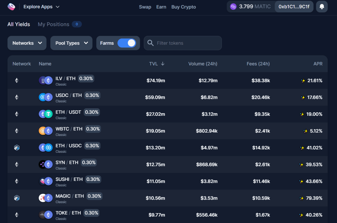Click the $868.69k volume value

click(x=207, y=165)
